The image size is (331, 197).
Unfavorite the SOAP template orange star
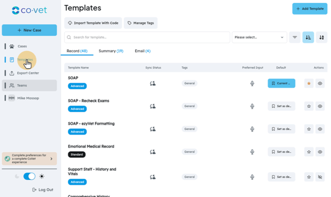click(309, 83)
